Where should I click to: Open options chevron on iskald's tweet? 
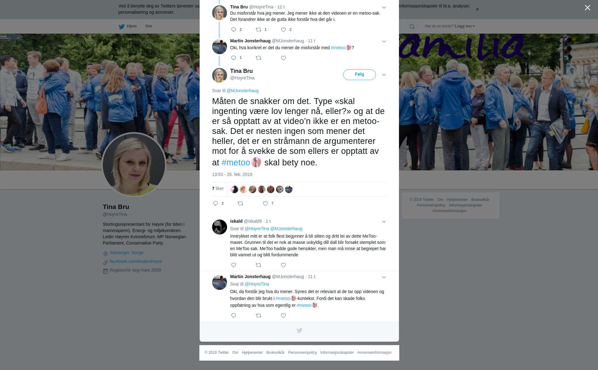click(384, 222)
